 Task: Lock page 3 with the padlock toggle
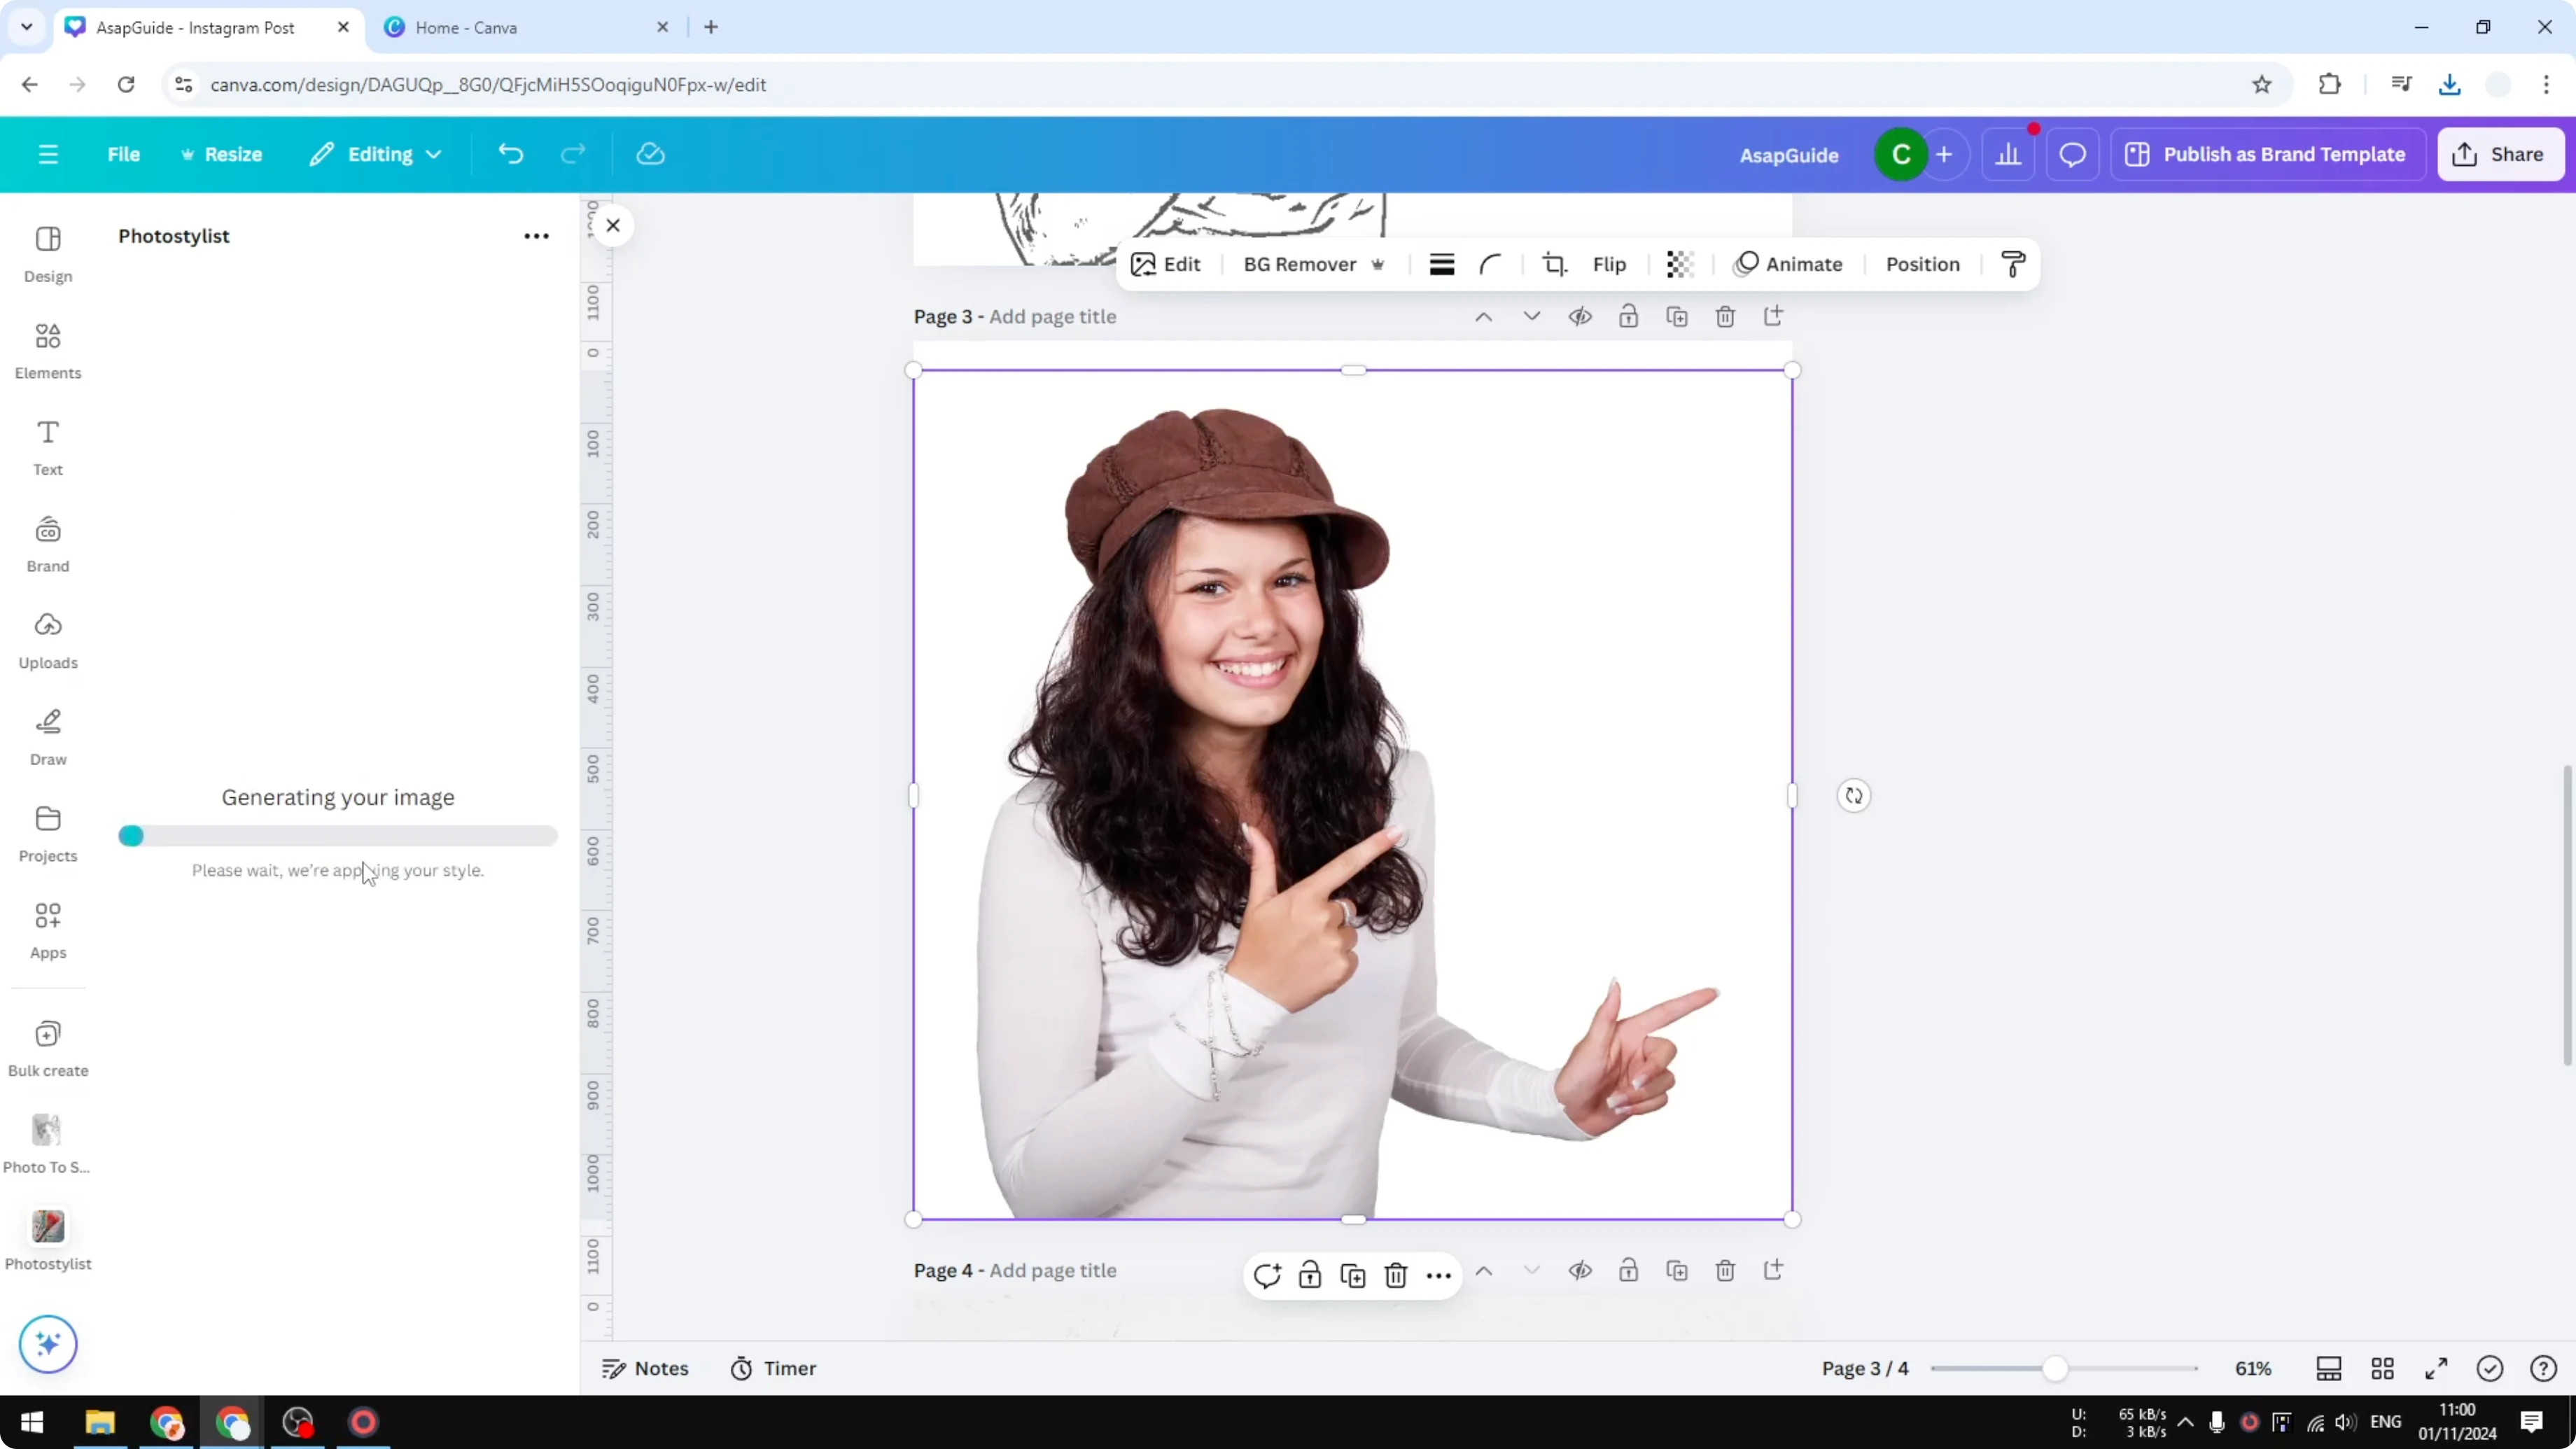tap(1628, 316)
